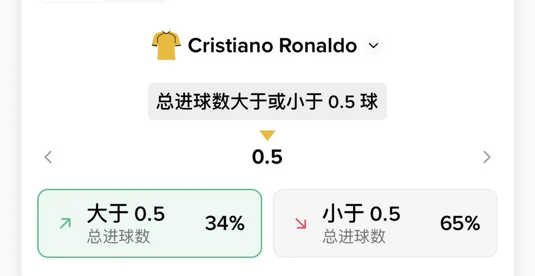The height and width of the screenshot is (276, 535).
Task: Click the bold 0.5 line value in center
Action: click(267, 157)
